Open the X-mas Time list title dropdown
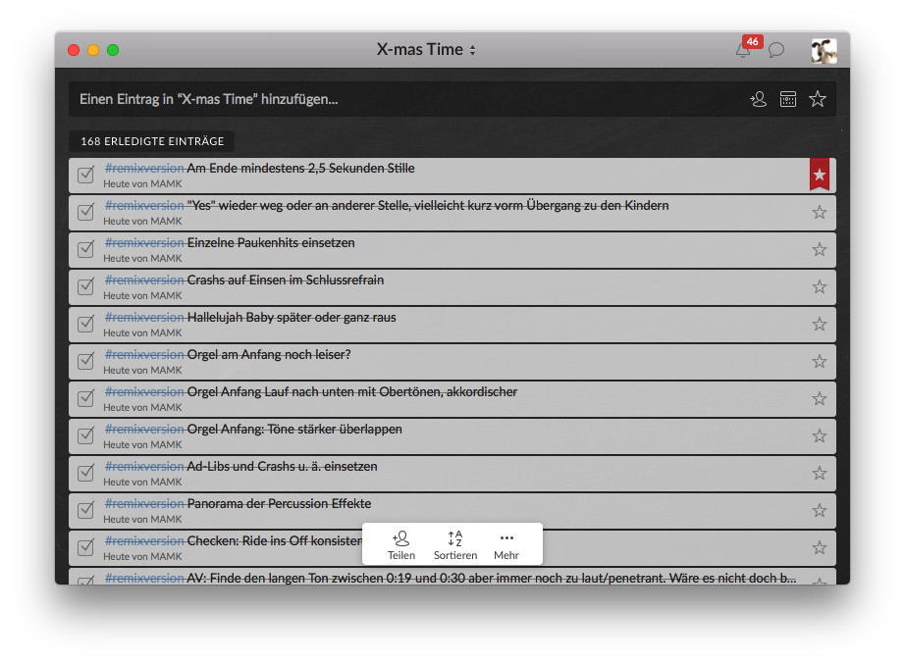Viewport: 905px width, 663px height. (427, 50)
